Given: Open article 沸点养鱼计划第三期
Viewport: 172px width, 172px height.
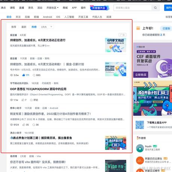Looking at the screenshot, I should coord(41,138).
